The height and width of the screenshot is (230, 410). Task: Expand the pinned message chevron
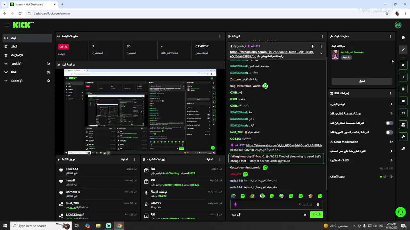pos(321,53)
